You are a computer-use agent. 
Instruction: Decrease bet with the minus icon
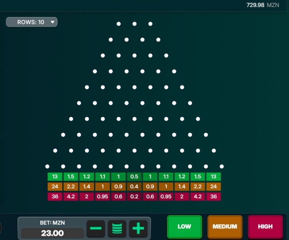click(x=96, y=229)
